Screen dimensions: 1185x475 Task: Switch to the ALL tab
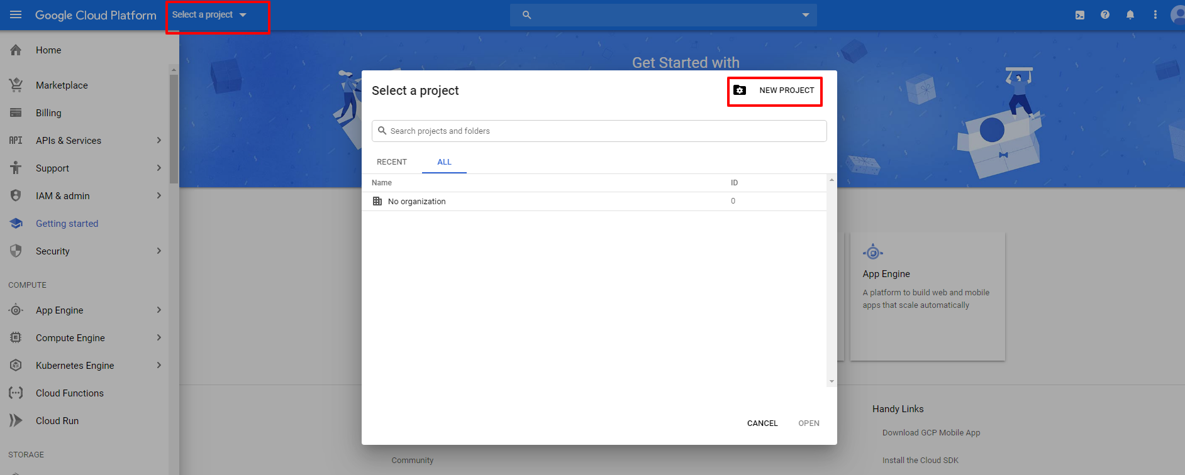tap(444, 162)
